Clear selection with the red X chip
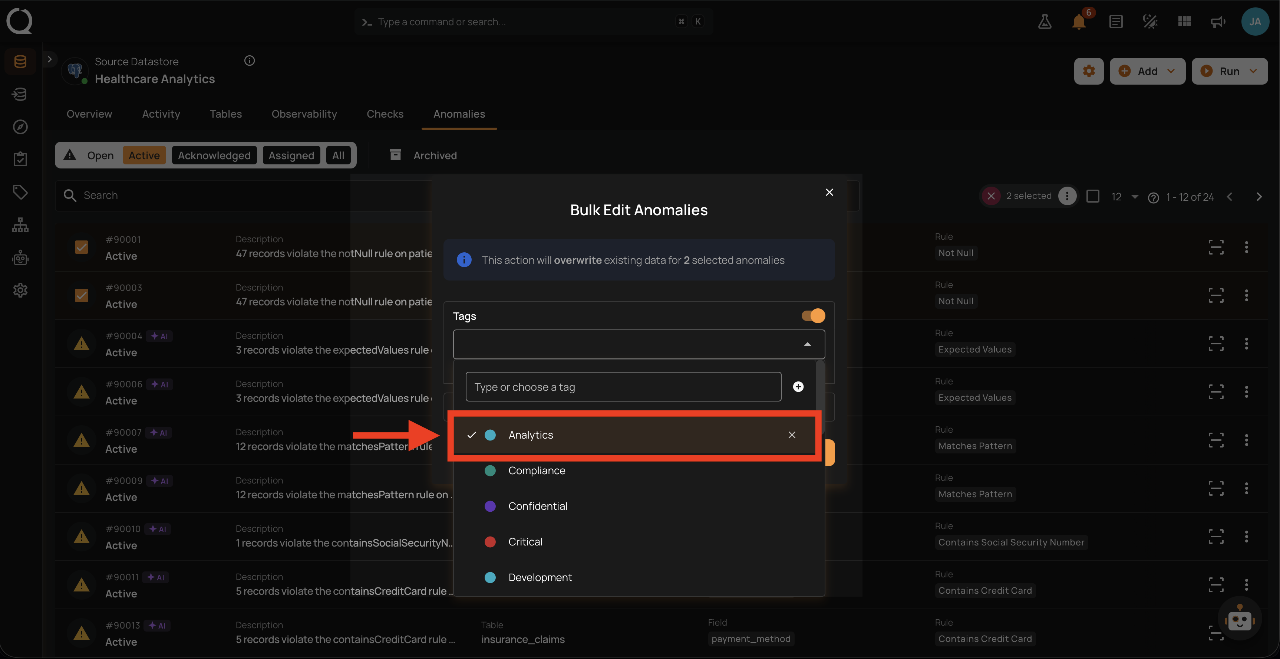1280x659 pixels. [991, 196]
